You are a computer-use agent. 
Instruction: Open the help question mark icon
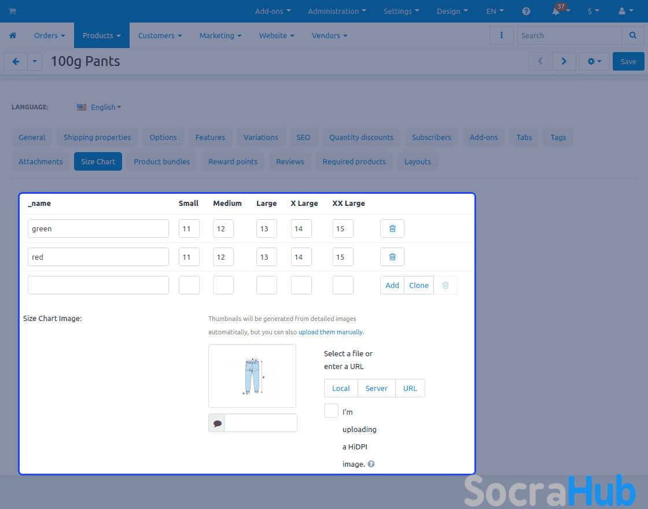(x=526, y=12)
